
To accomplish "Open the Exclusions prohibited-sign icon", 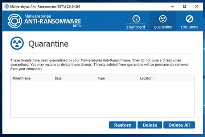I will [189, 19].
